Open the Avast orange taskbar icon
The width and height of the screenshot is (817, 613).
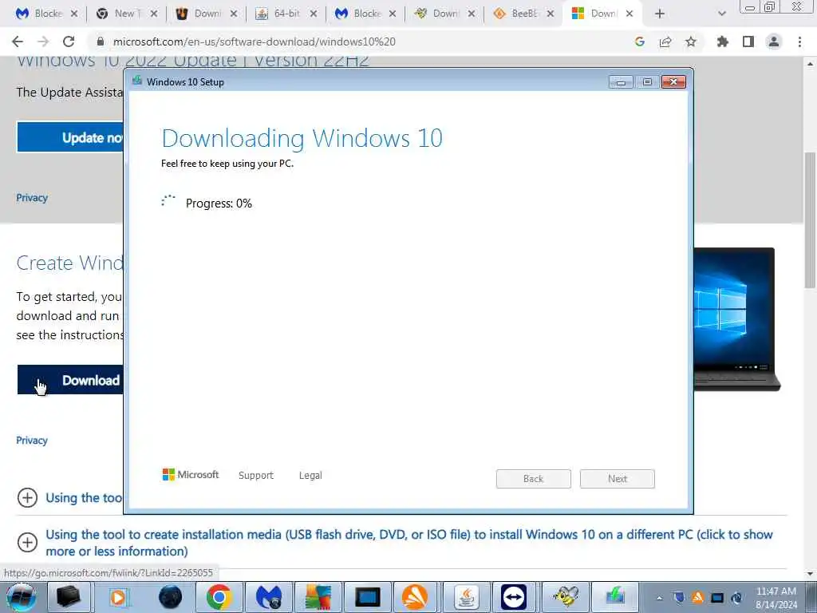(x=415, y=597)
